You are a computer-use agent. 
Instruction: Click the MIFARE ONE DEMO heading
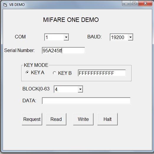pos(71,20)
